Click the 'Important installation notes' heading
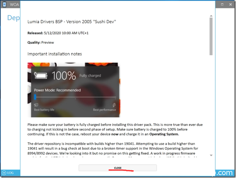The image size is (236, 178). 54,54
